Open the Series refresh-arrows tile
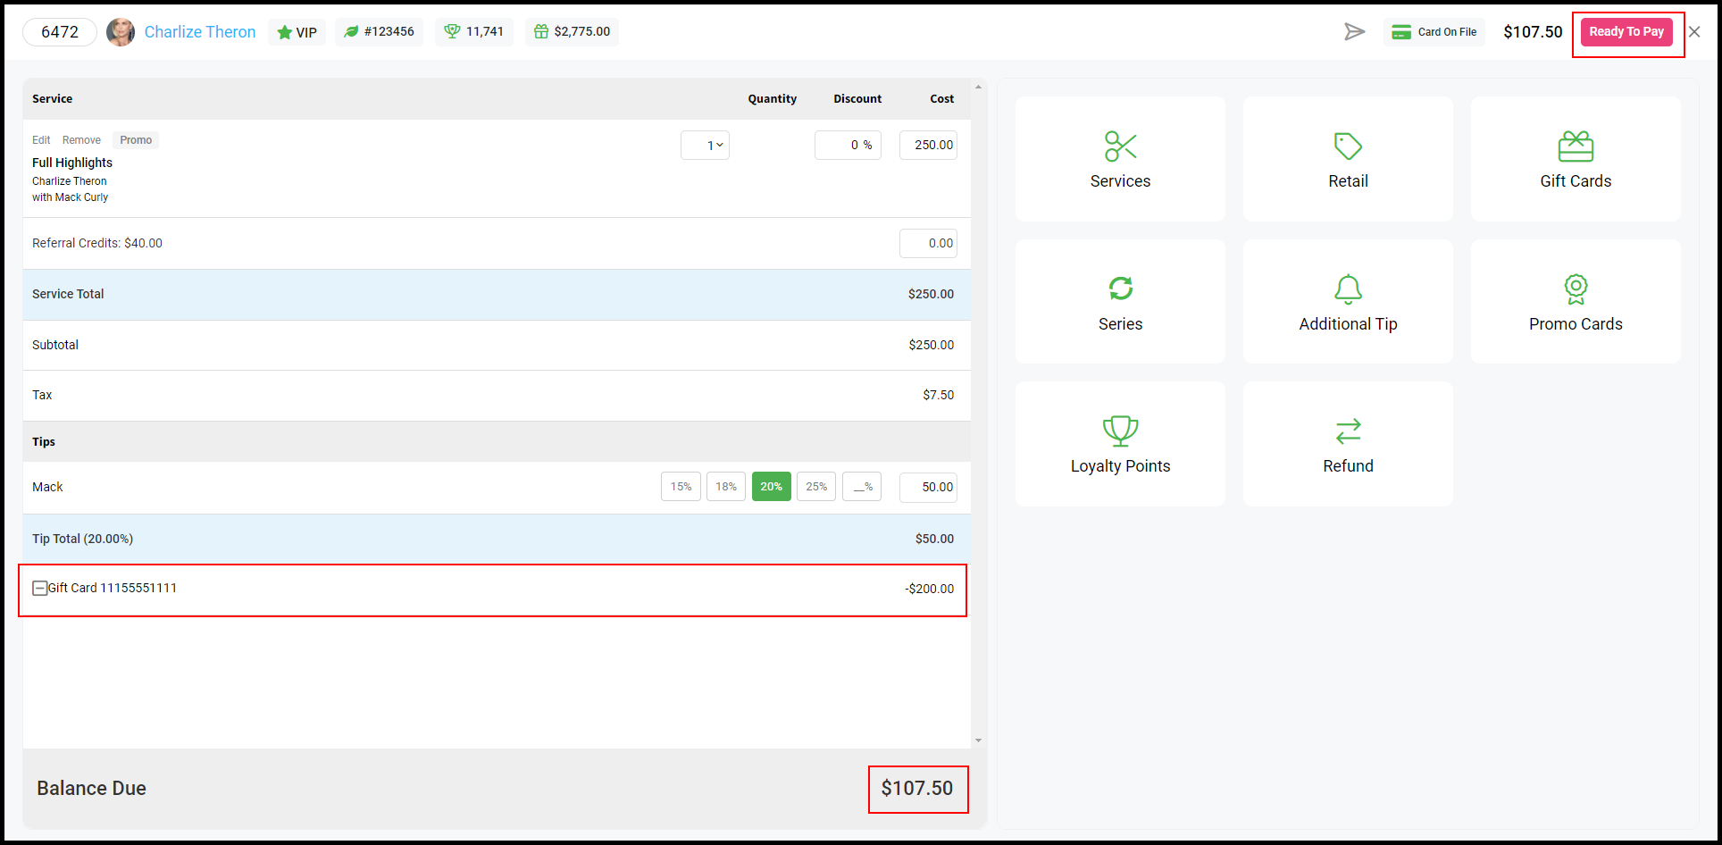The height and width of the screenshot is (845, 1722). click(1120, 301)
